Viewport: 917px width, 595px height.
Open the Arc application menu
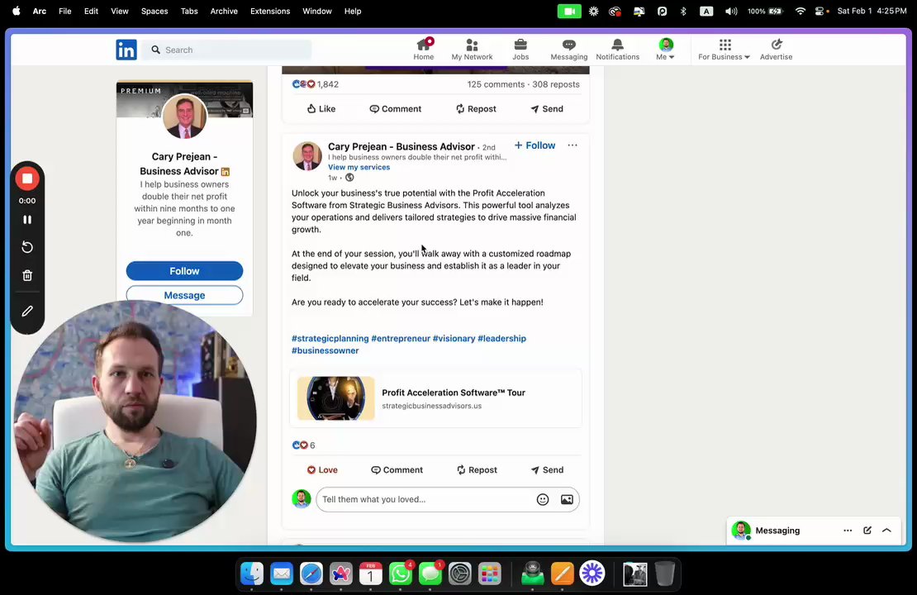click(x=39, y=11)
